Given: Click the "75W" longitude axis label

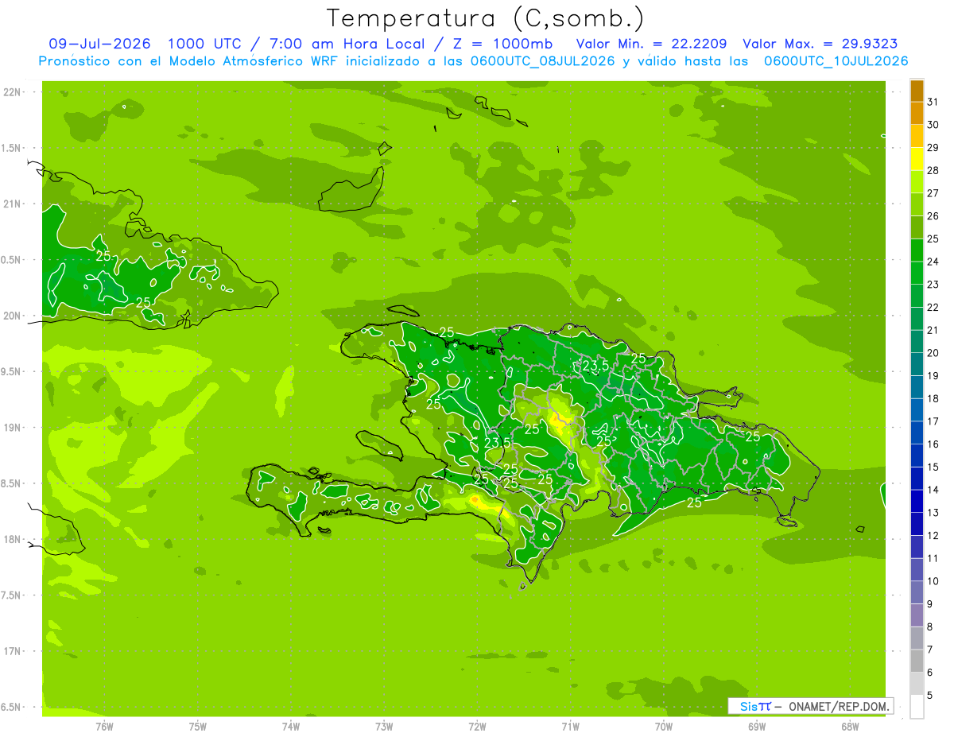Looking at the screenshot, I should [198, 726].
